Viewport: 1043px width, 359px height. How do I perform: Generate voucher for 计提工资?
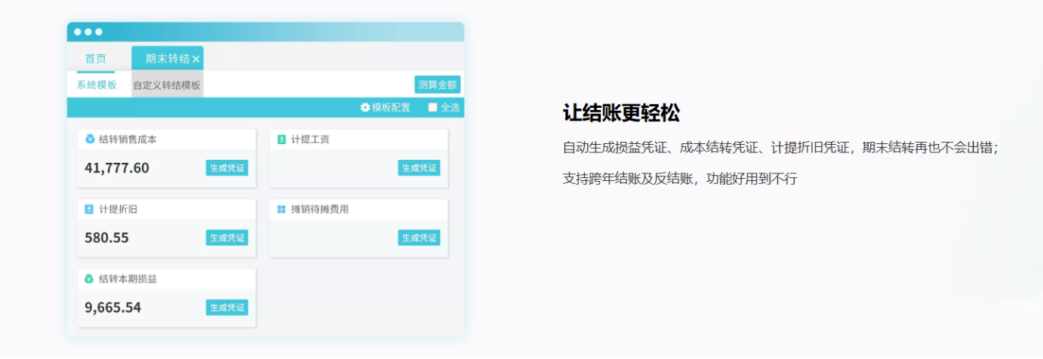click(x=419, y=167)
